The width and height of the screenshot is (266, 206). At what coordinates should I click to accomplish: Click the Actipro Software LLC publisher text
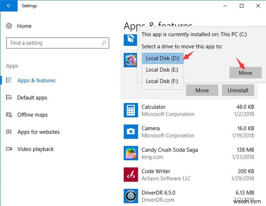(x=166, y=179)
